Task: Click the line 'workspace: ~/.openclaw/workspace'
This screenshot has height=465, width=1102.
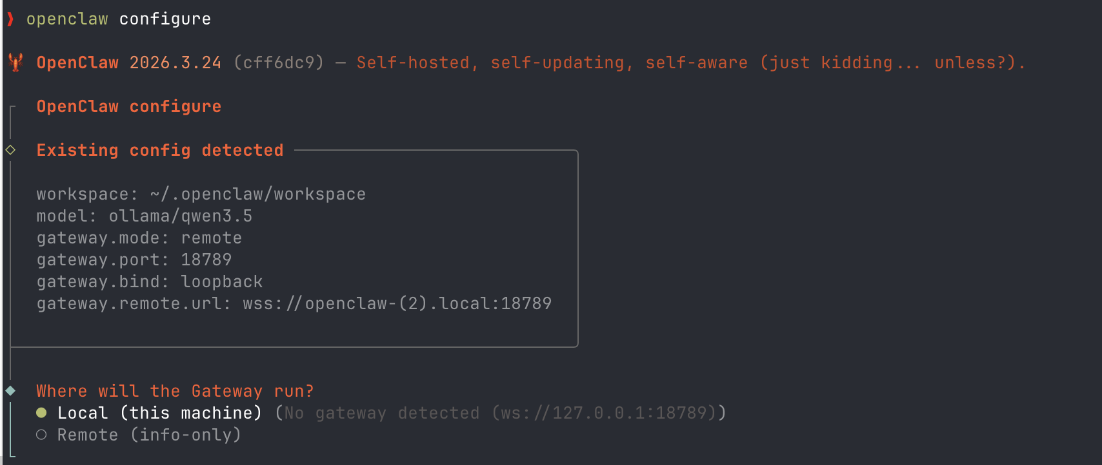Action: 201,194
